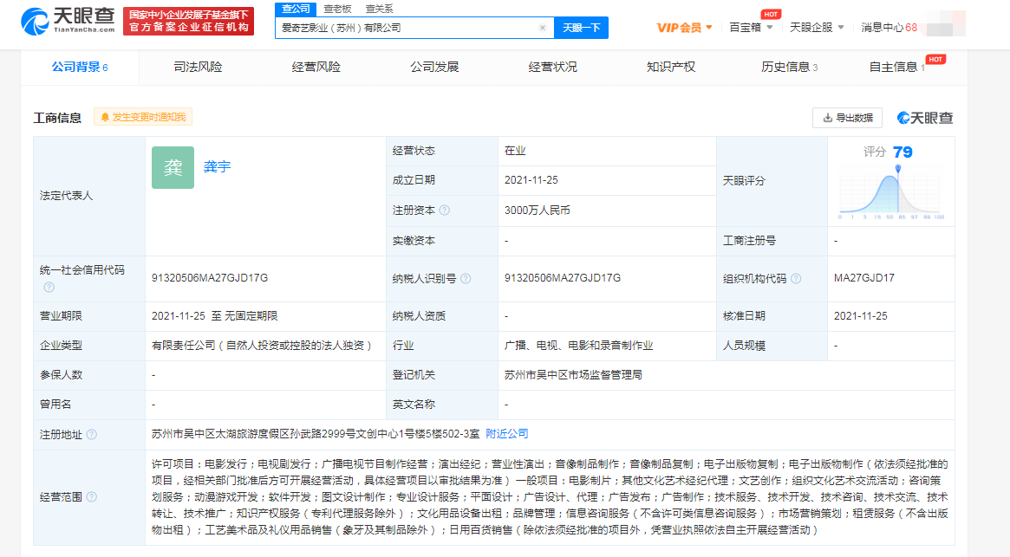Click the 核准日期 value 2021-11-25
The image size is (1010, 557).
(x=861, y=316)
